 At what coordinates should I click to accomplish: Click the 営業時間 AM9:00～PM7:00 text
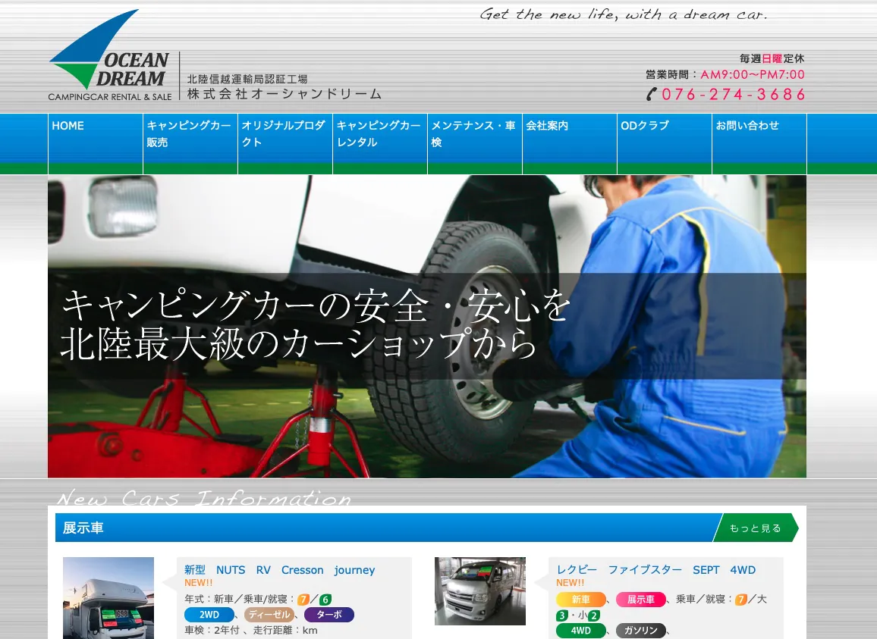pyautogui.click(x=725, y=74)
